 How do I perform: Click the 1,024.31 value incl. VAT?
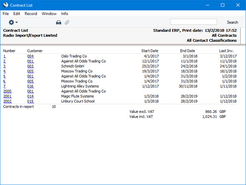(210, 116)
